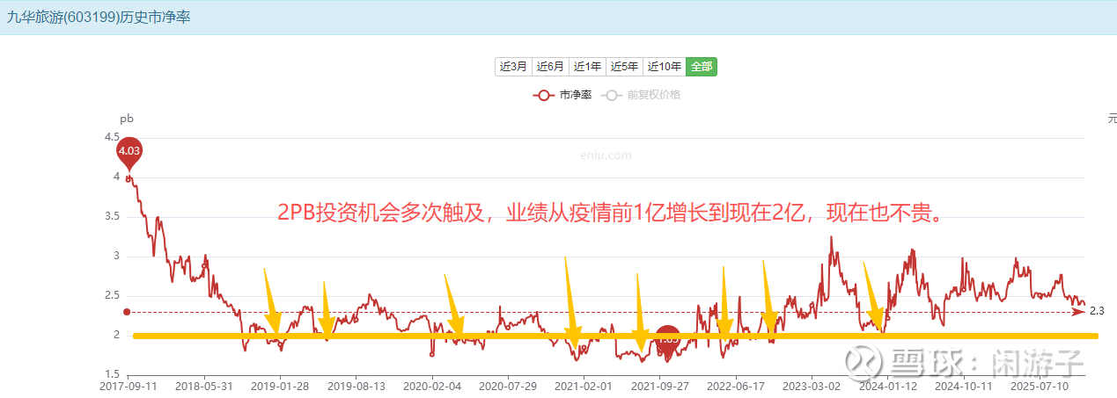Click the 2022-06-17 x-axis date label
The height and width of the screenshot is (398, 1117).
pyautogui.click(x=736, y=385)
